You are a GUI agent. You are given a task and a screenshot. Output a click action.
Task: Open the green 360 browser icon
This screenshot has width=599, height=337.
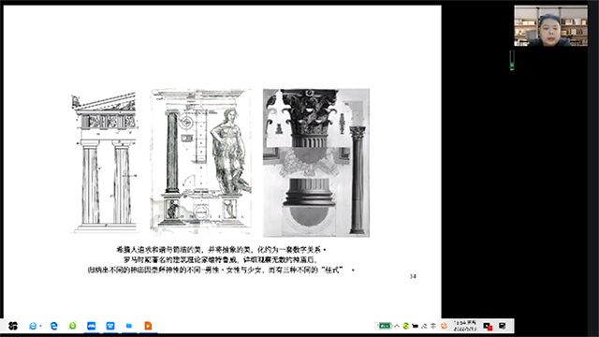(73, 326)
